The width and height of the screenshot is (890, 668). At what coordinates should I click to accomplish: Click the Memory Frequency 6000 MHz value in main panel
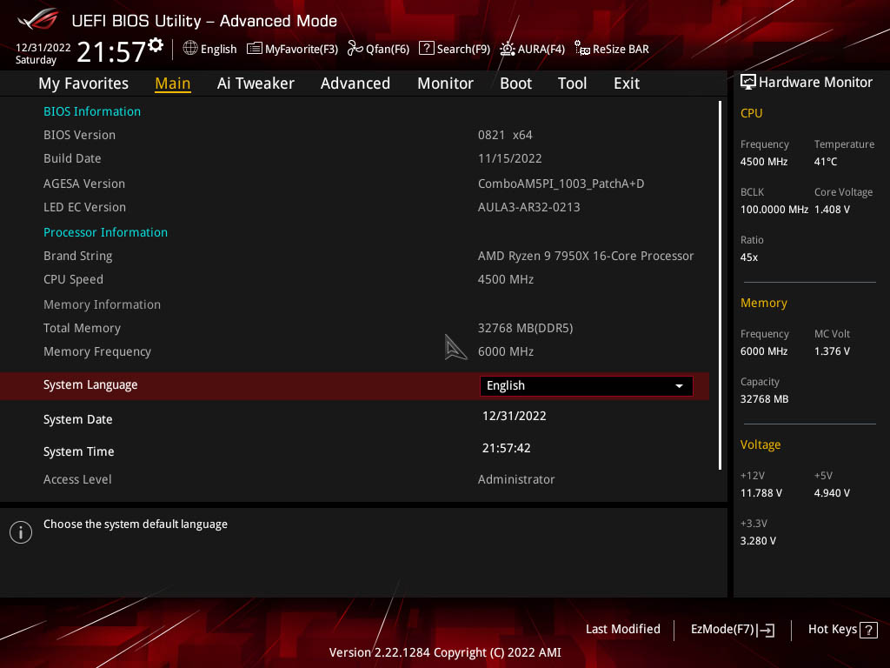[x=506, y=351]
